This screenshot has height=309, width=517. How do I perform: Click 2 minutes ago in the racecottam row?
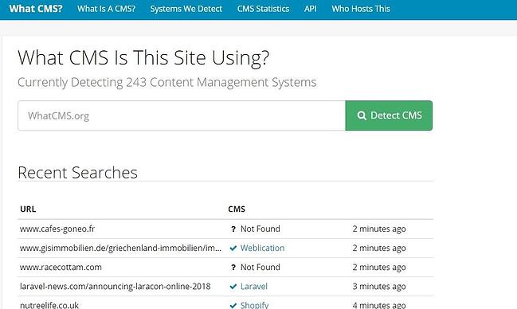[x=379, y=267]
